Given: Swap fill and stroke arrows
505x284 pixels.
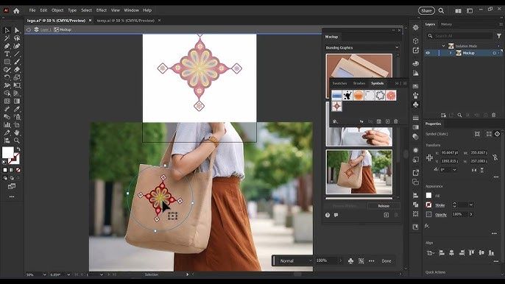Looking at the screenshot, I should click(18, 149).
